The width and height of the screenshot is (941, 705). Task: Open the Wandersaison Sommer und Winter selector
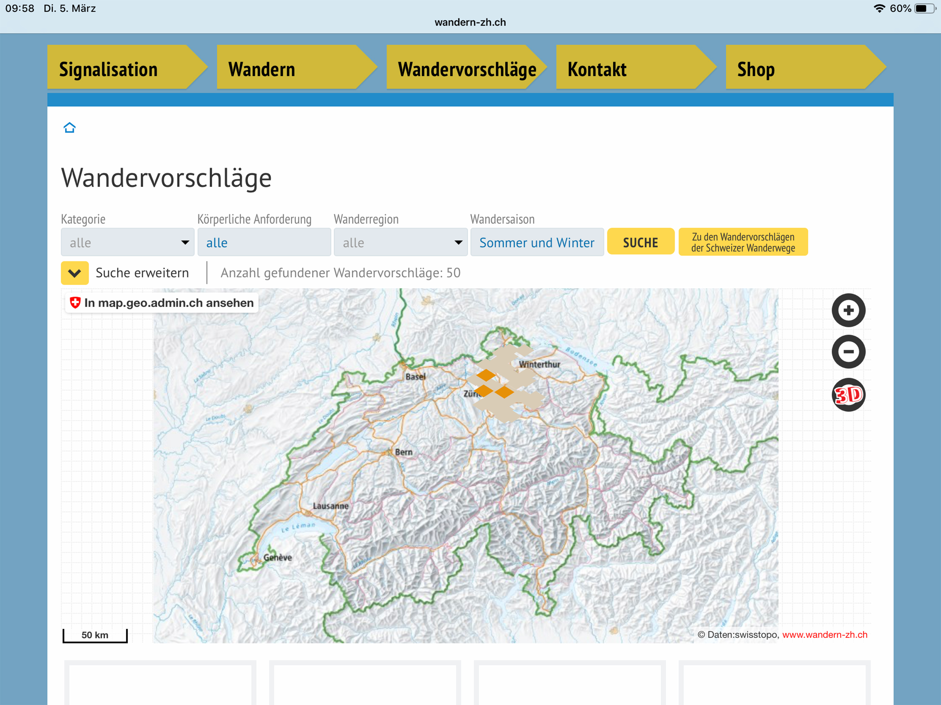536,242
